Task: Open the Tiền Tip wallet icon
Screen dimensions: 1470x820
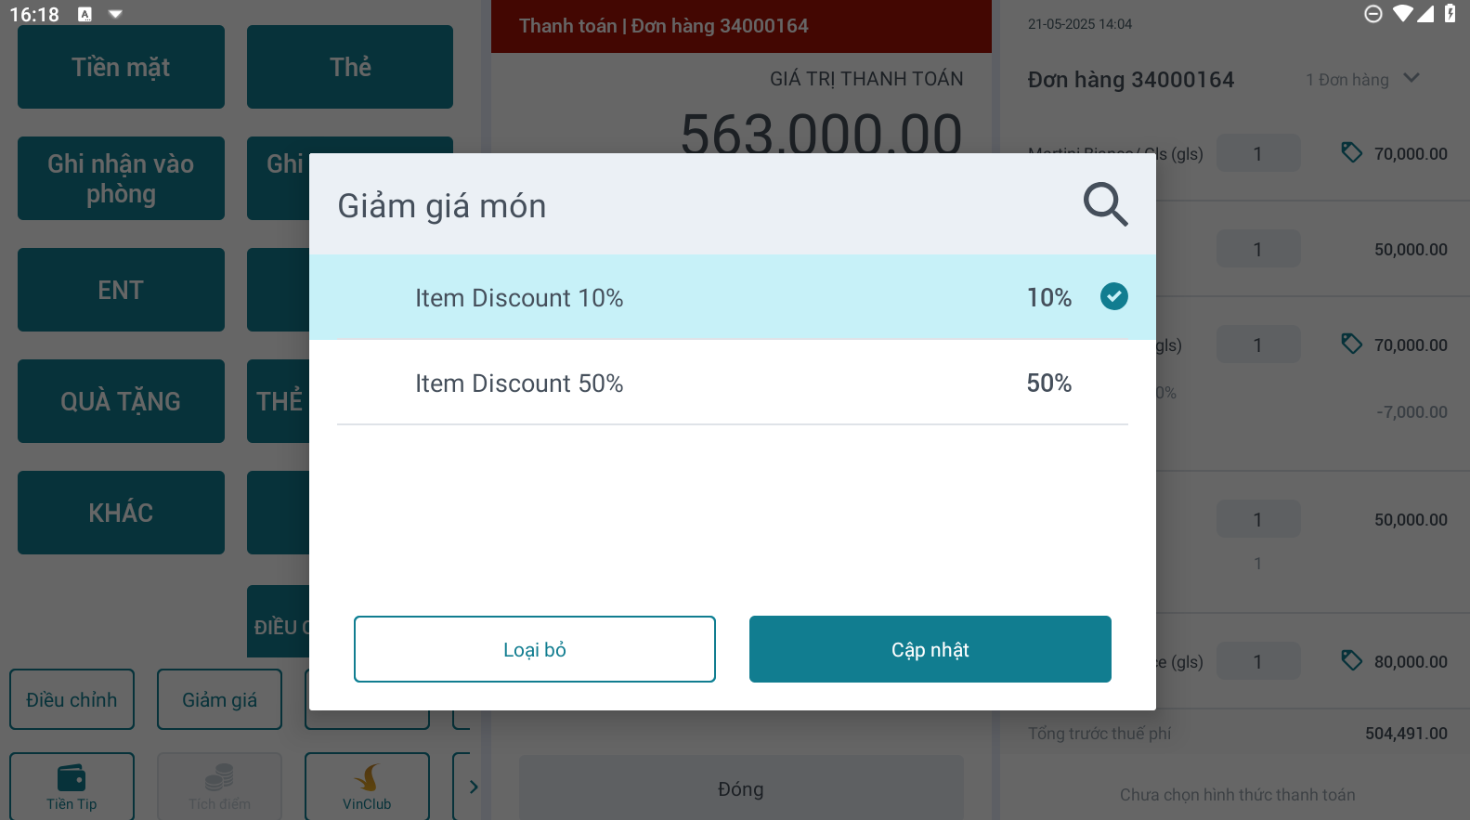Action: click(72, 777)
